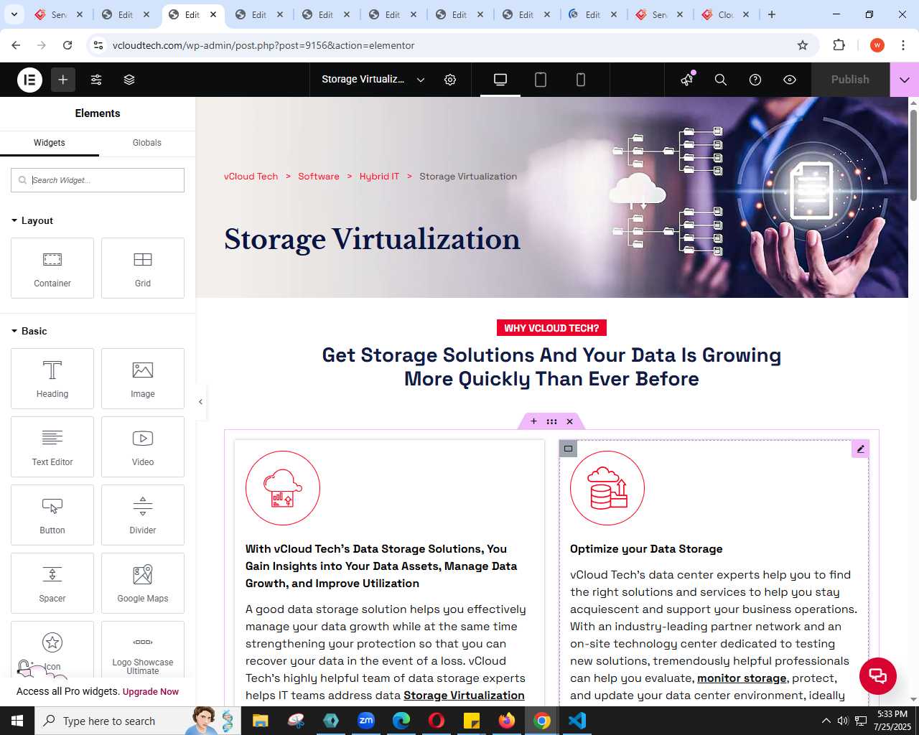Screen dimensions: 919x735
Task: Click the Software breadcrumb link
Action: pos(319,177)
